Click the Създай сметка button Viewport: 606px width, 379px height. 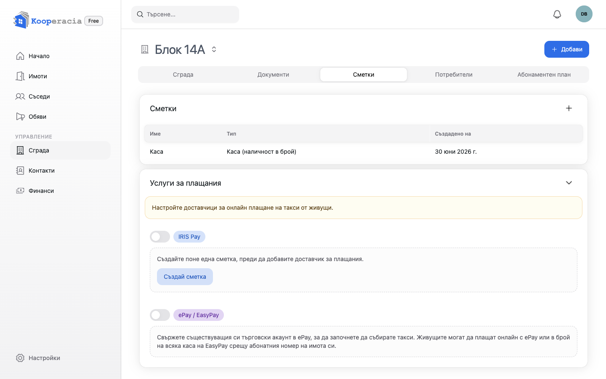(x=185, y=277)
